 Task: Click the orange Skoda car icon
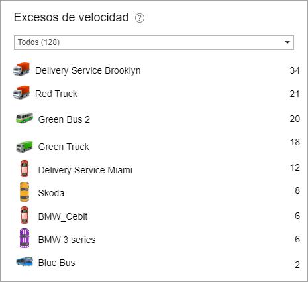(x=25, y=192)
